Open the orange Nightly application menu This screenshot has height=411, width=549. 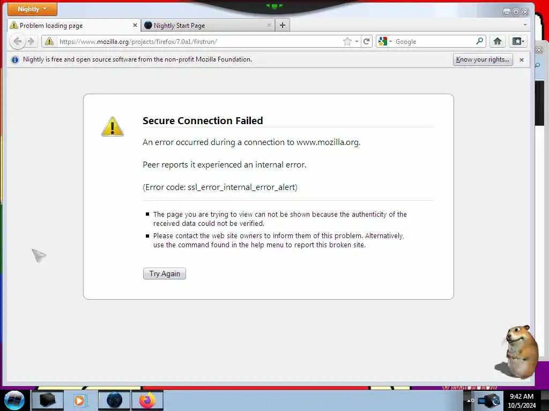coord(32,9)
